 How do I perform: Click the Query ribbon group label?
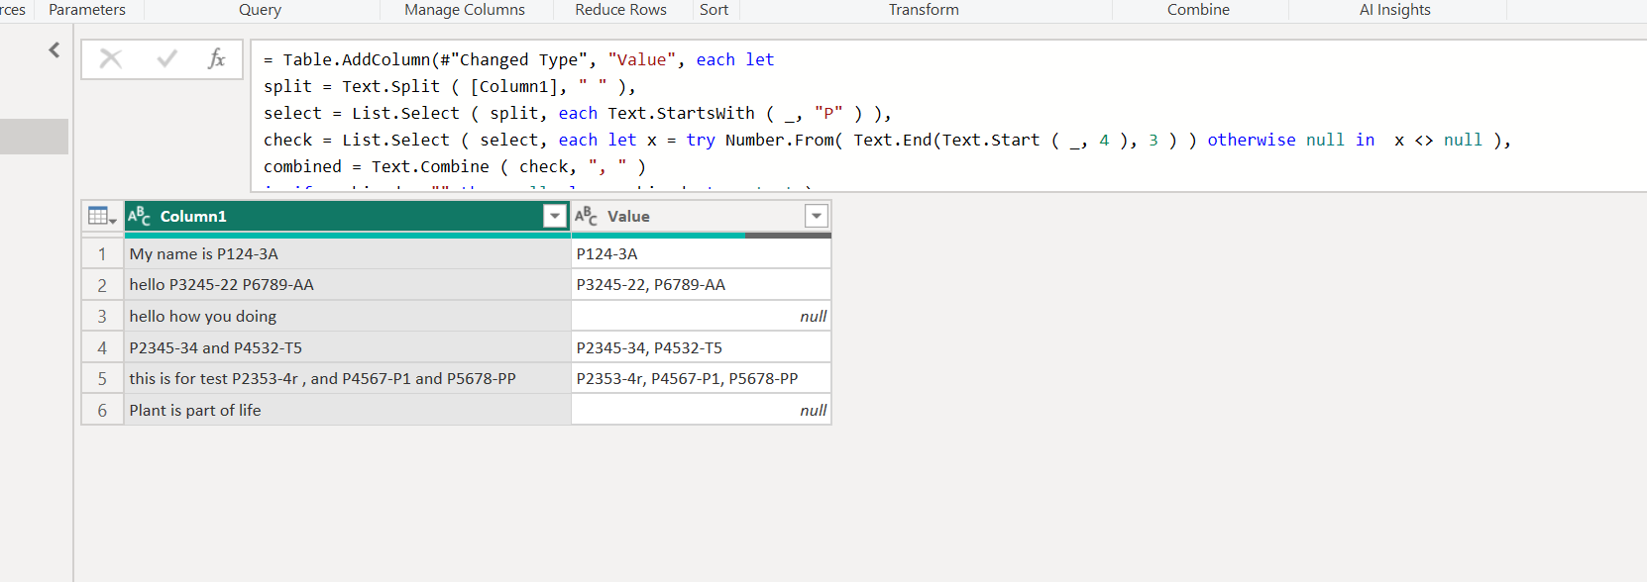point(260,10)
